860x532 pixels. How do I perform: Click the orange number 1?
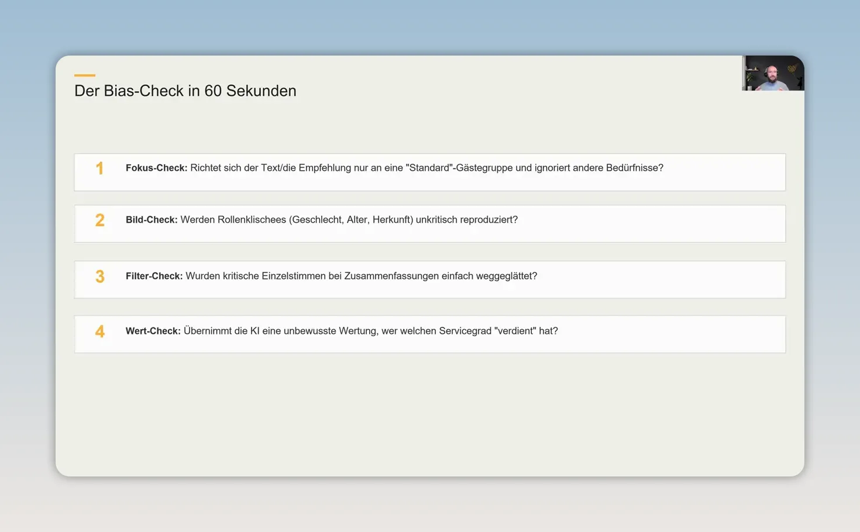pyautogui.click(x=99, y=168)
